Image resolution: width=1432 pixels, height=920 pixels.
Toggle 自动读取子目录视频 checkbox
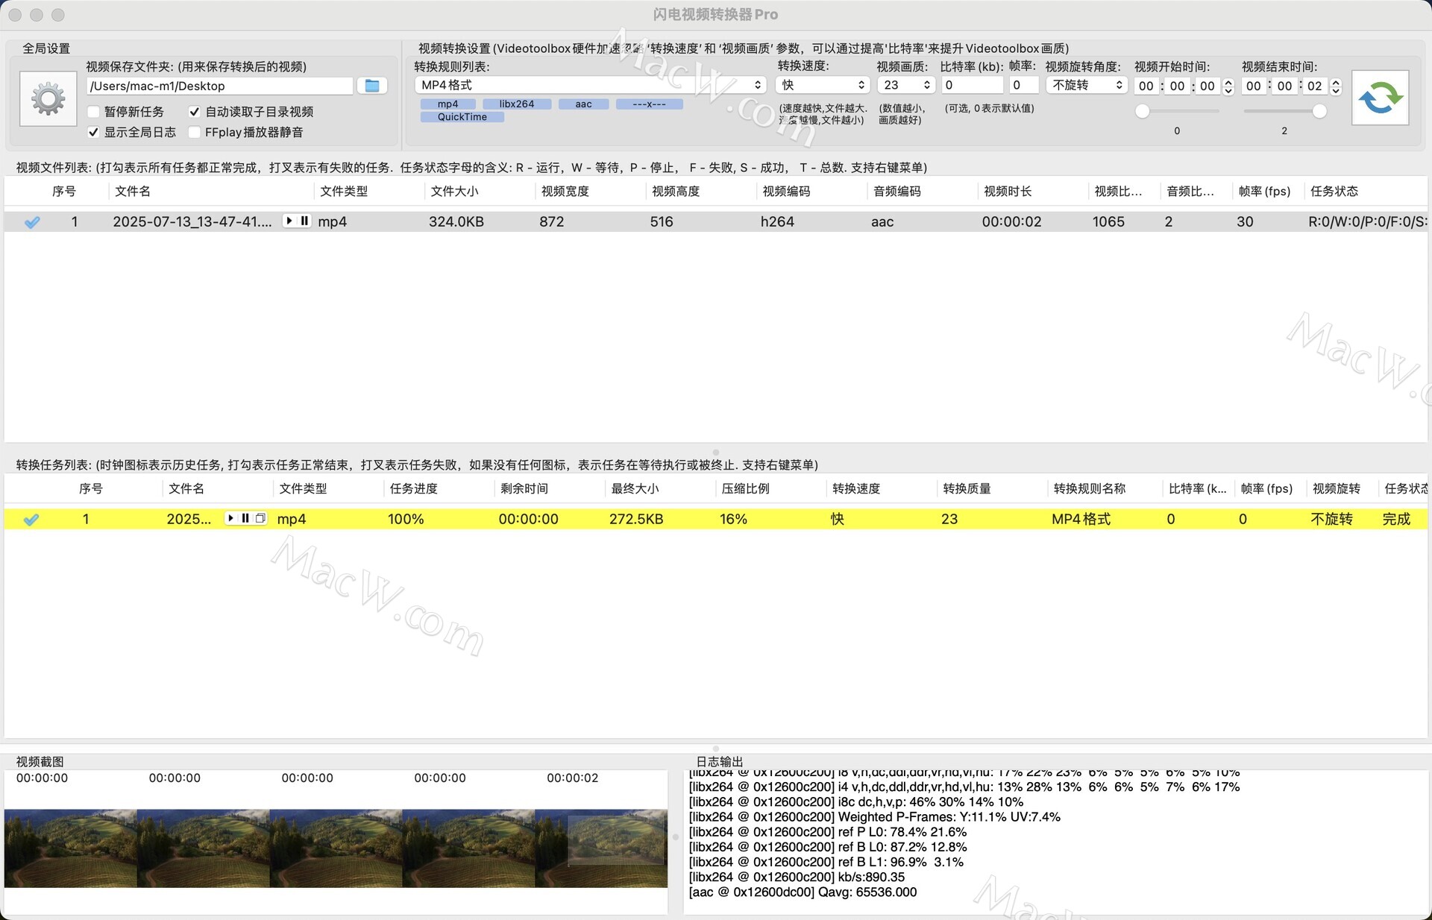pos(195,112)
